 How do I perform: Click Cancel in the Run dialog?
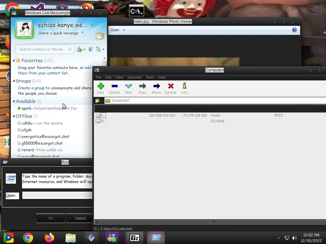coord(80,218)
